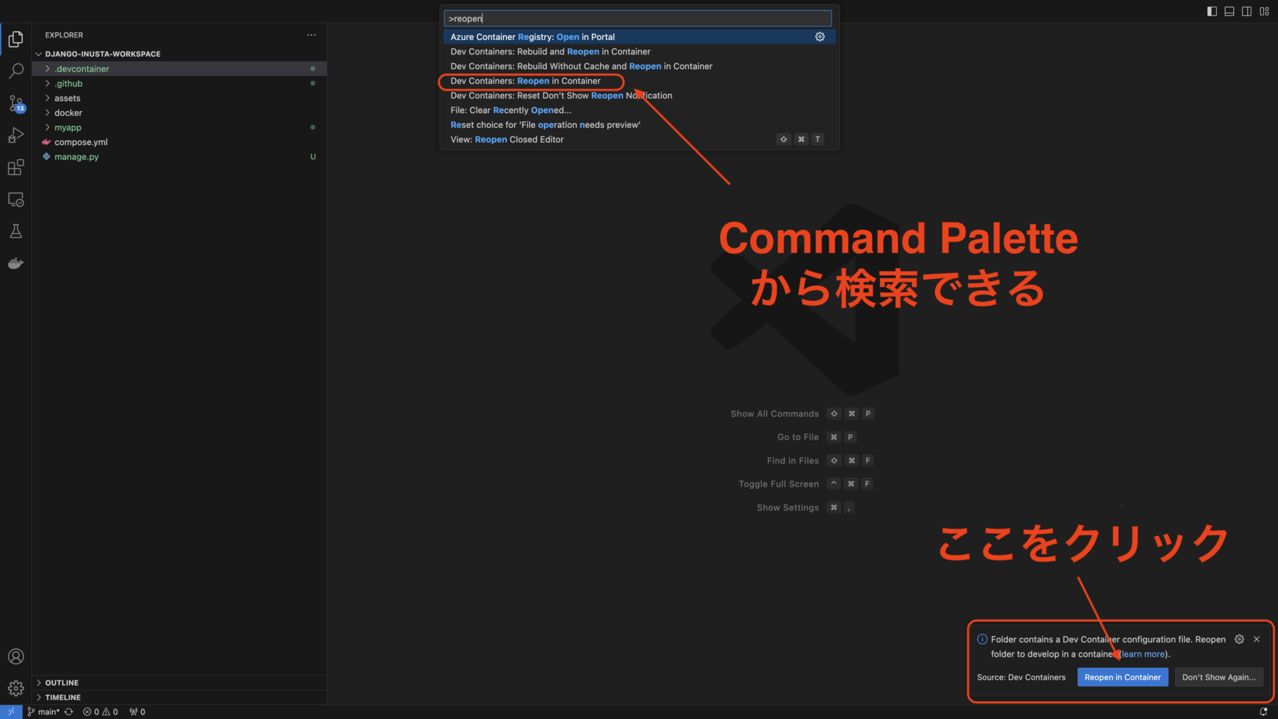Open the Testing flask view
Screen dimensions: 1278x719
coord(16,232)
